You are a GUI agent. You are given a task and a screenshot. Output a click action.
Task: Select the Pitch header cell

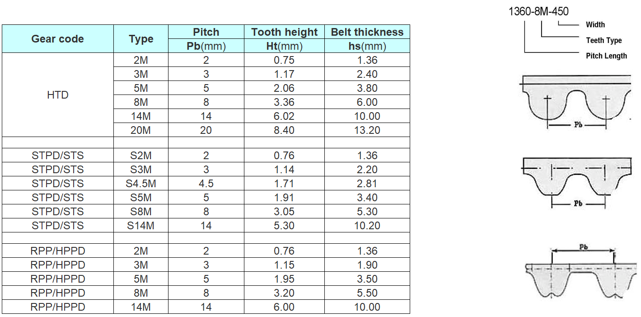[206, 32]
